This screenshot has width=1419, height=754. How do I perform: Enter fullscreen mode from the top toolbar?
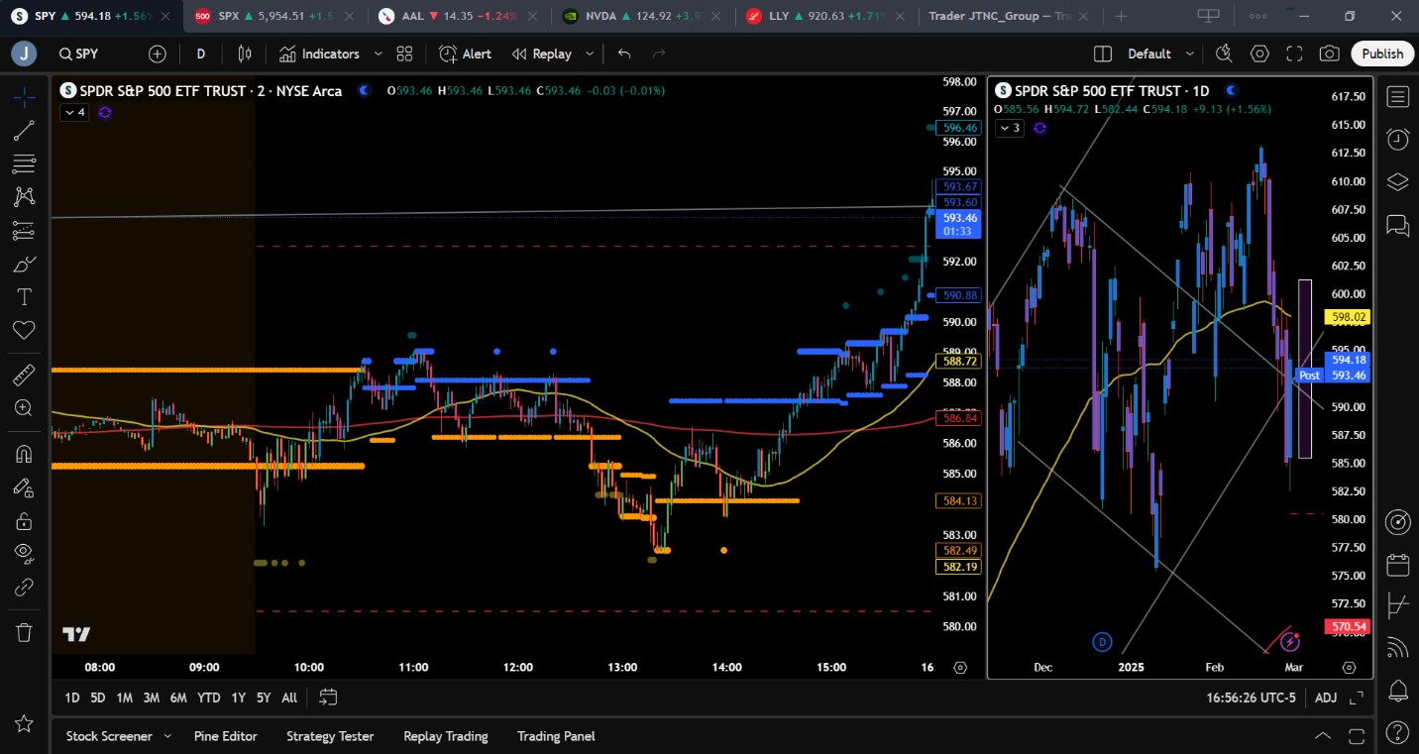(x=1294, y=54)
